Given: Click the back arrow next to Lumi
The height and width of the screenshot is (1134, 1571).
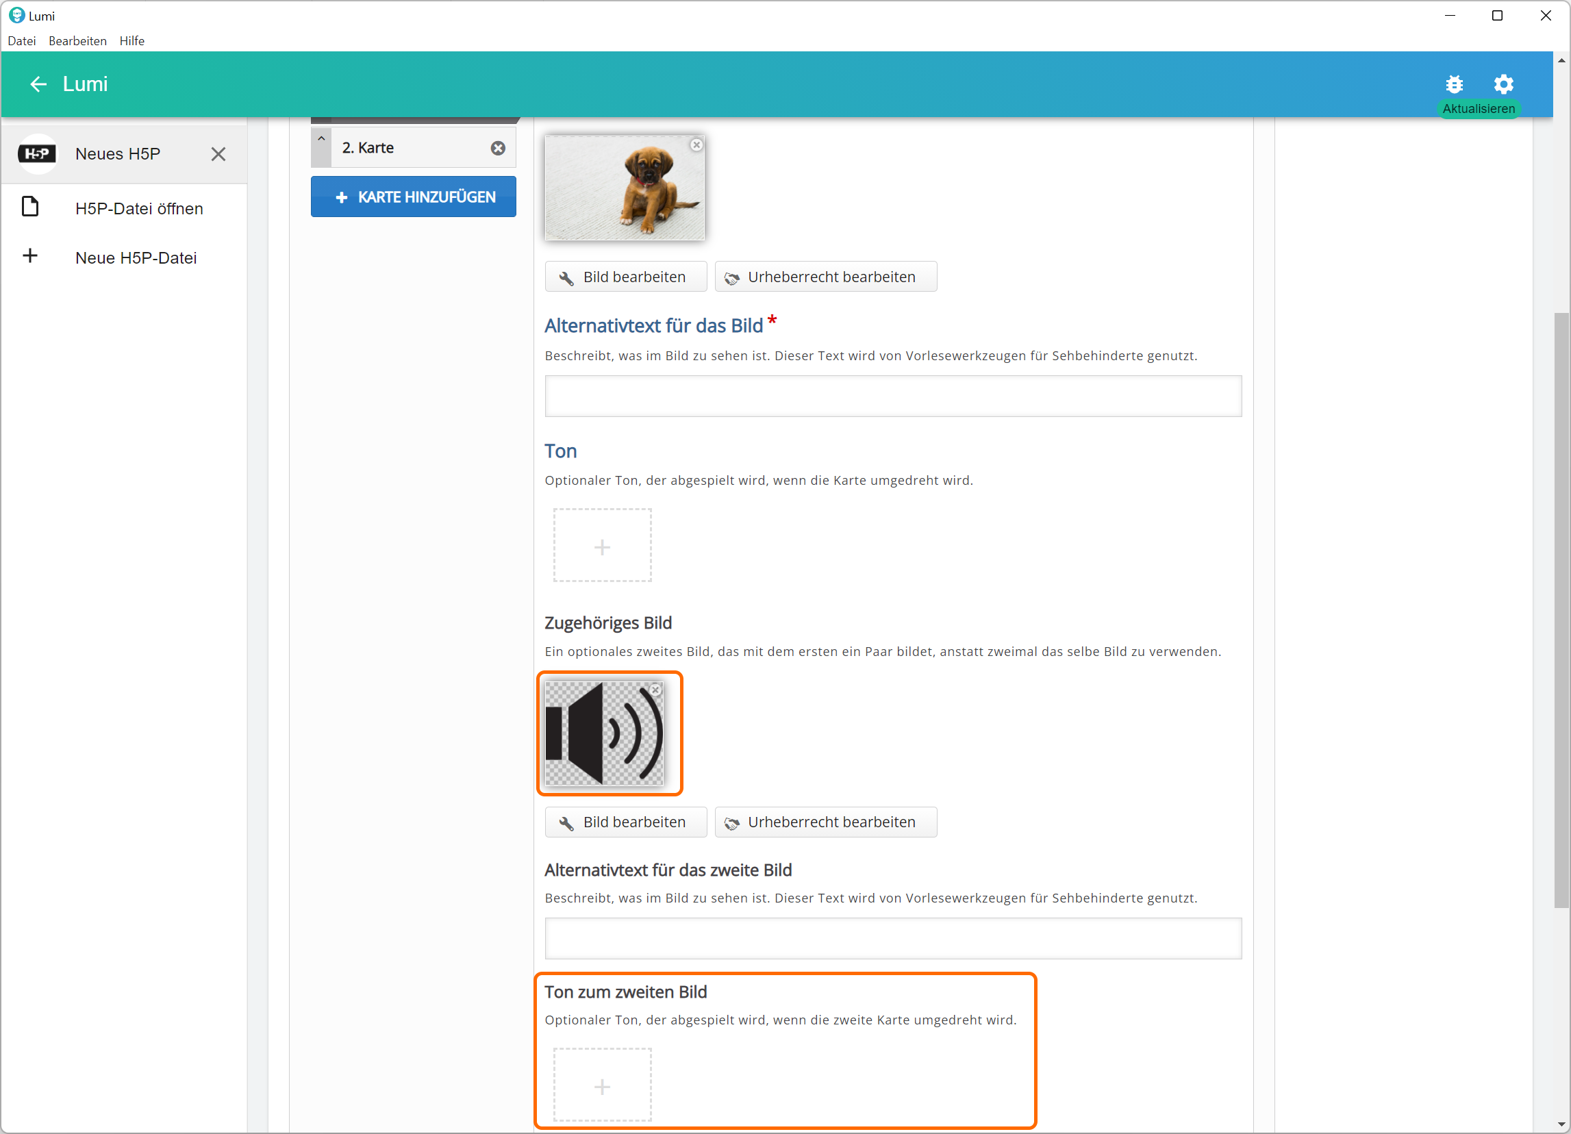Looking at the screenshot, I should pos(38,84).
